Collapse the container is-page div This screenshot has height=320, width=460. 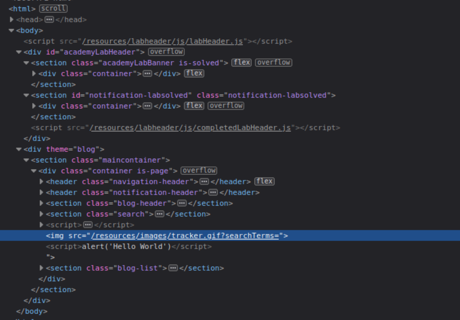(34, 171)
